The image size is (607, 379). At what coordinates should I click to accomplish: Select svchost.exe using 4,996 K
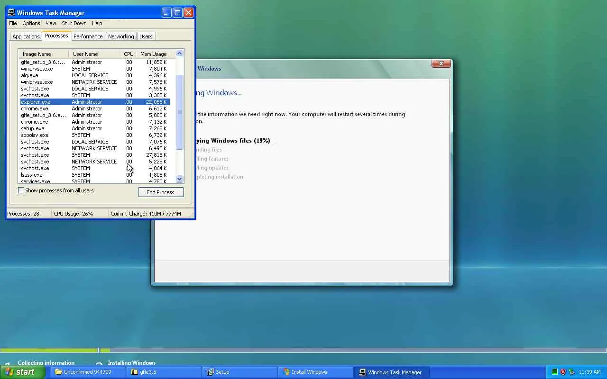point(94,89)
